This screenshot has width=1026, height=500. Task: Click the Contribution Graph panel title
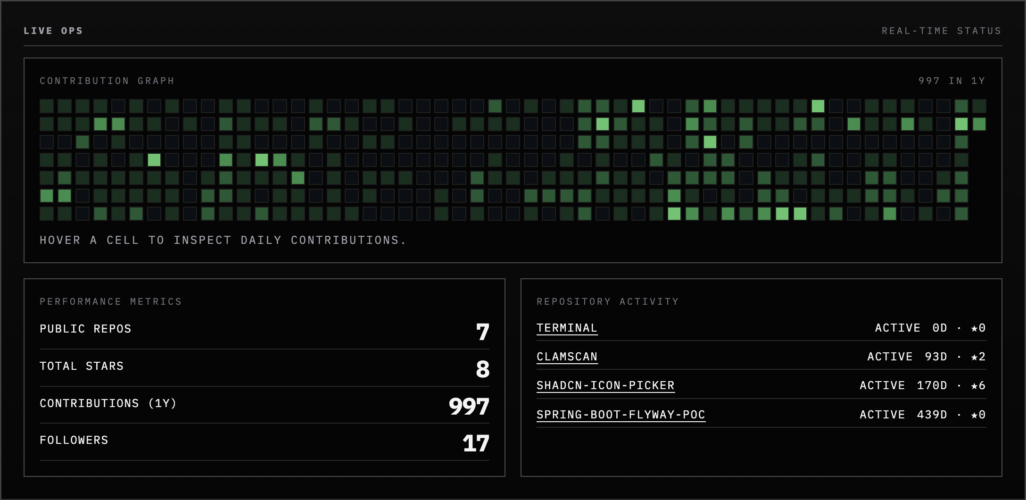(x=107, y=81)
